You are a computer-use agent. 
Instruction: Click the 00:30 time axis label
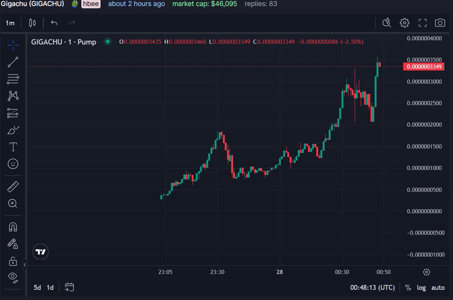(342, 272)
